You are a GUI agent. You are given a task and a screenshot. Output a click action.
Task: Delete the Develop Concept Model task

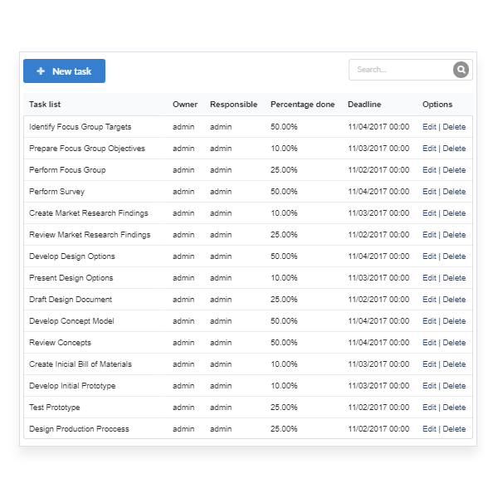click(x=454, y=321)
